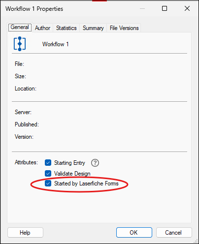Click the Workflow 1 name text
The height and width of the screenshot is (244, 199).
point(56,44)
